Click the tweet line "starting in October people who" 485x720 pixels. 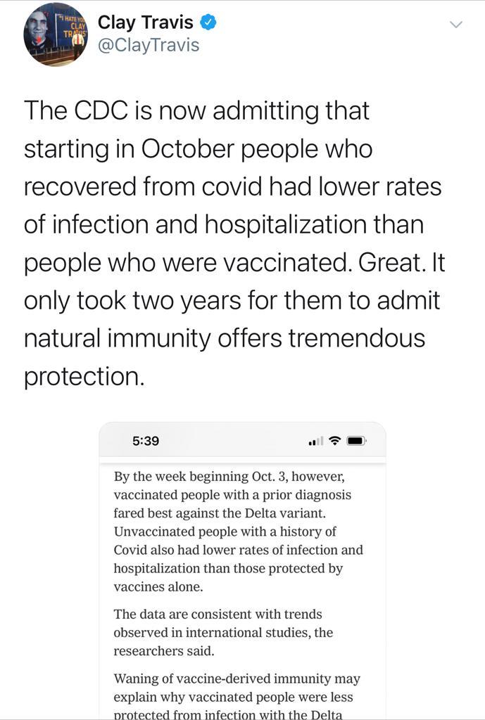click(198, 149)
